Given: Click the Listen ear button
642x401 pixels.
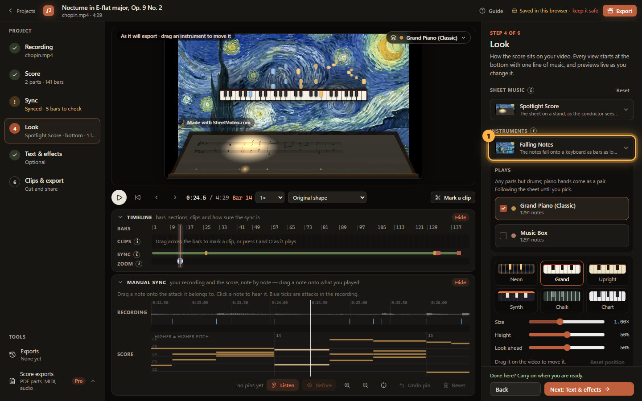Looking at the screenshot, I should (283, 385).
